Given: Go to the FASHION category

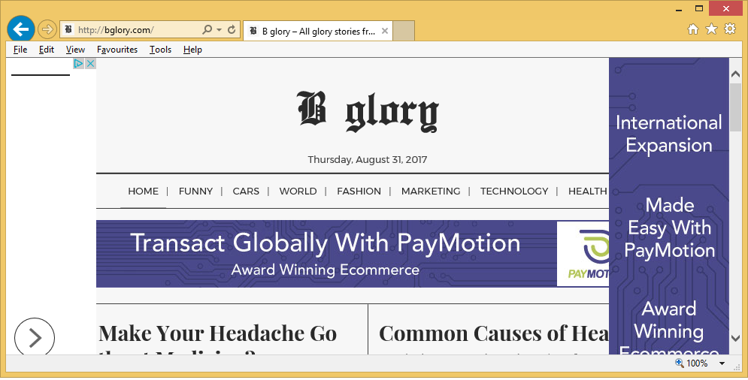Looking at the screenshot, I should [x=359, y=192].
